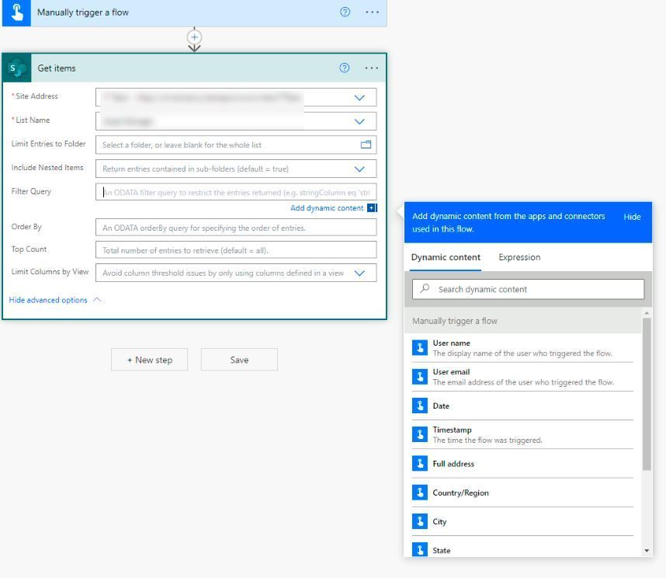Collapse options with the Hide advanced options chevron
The image size is (666, 578).
(x=97, y=300)
